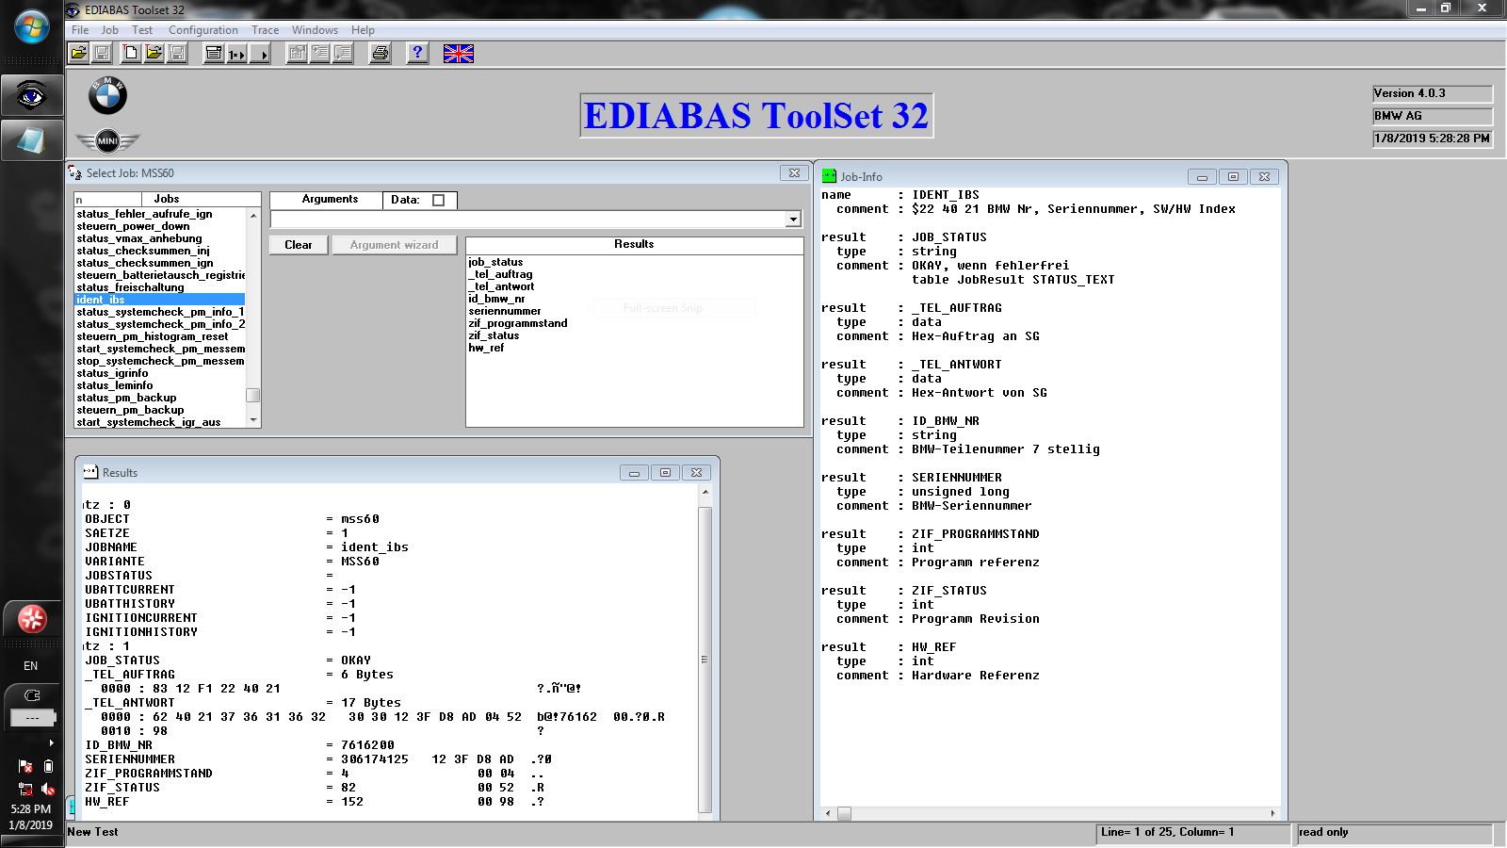Image resolution: width=1507 pixels, height=848 pixels.
Task: Select job steuern_pm_histogram_reset
Action: point(152,336)
